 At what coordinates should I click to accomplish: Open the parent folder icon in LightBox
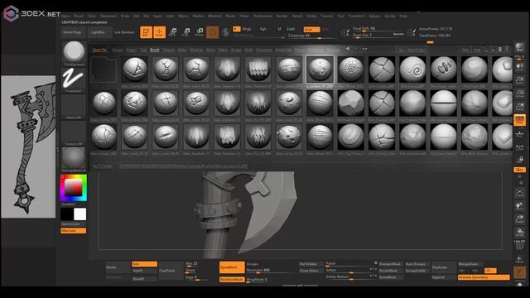click(104, 70)
